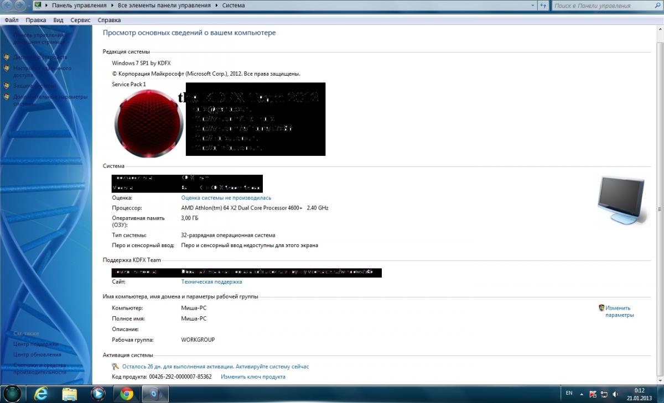
Task: Click the refresh button beside address bar
Action: 543,6
